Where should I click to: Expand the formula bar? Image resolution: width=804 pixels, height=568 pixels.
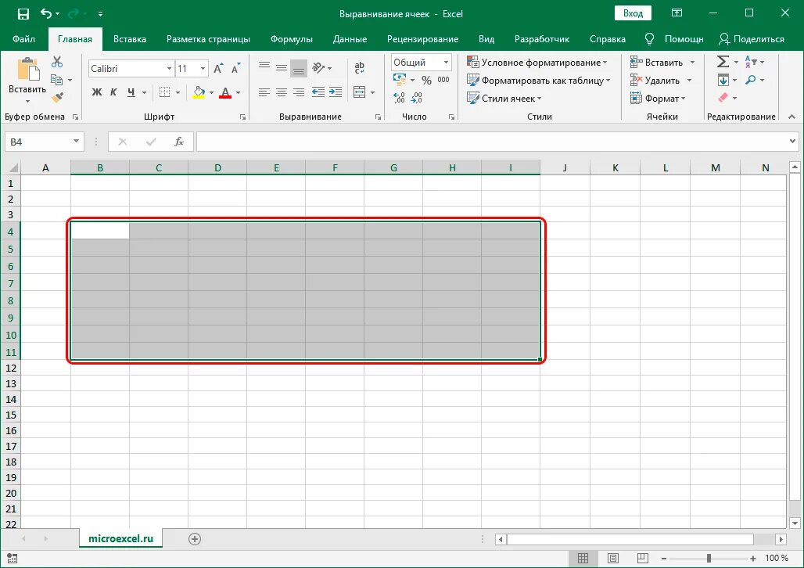point(793,141)
